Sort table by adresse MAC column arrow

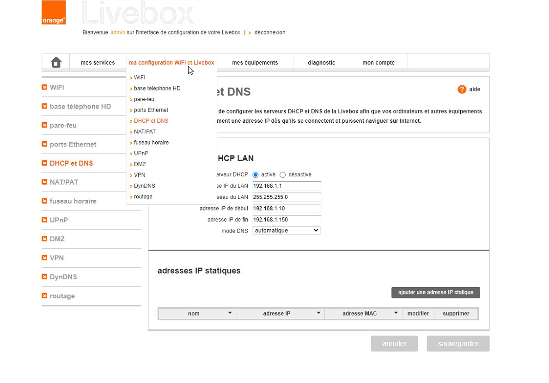396,313
